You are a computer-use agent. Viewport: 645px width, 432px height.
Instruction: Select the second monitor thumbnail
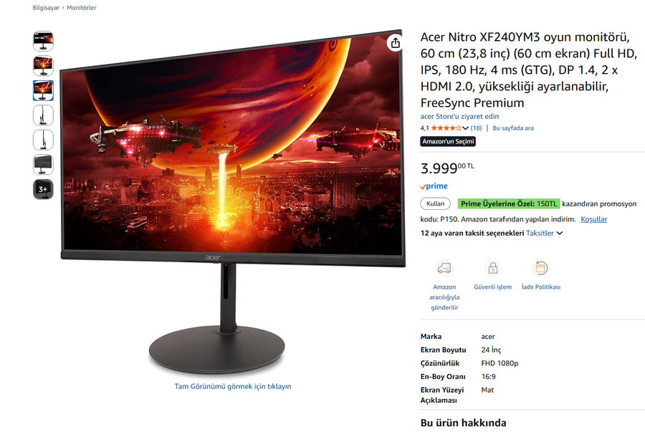(x=43, y=66)
